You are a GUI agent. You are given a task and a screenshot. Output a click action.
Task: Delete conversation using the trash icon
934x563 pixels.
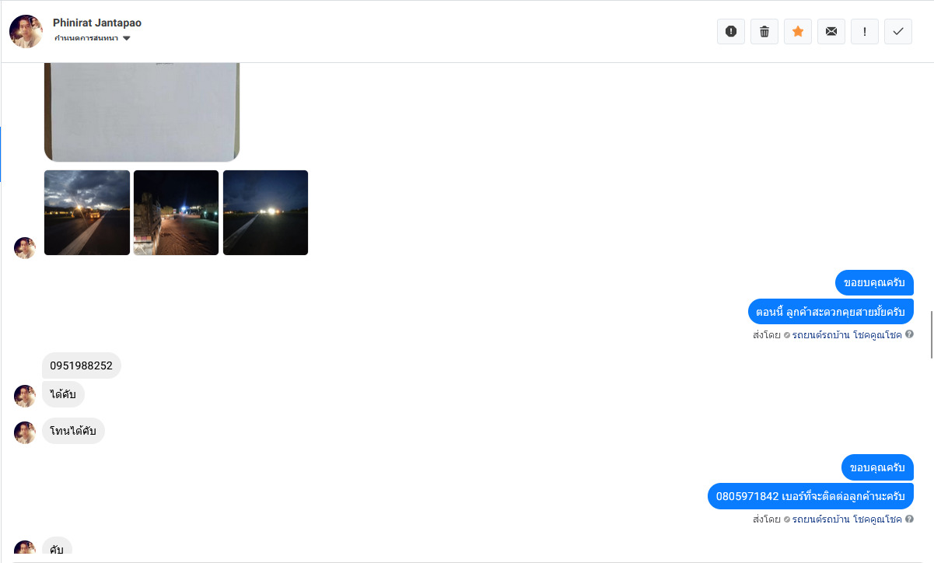(764, 31)
